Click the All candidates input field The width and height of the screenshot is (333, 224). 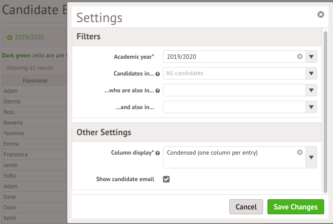[234, 73]
